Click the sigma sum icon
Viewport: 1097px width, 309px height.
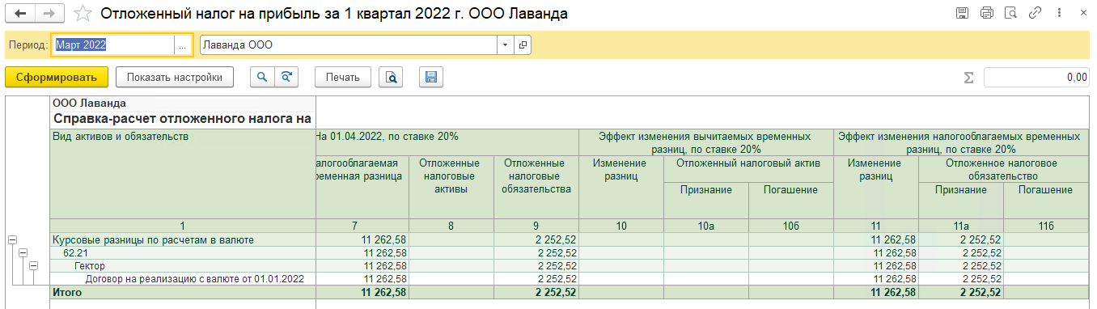(x=968, y=78)
